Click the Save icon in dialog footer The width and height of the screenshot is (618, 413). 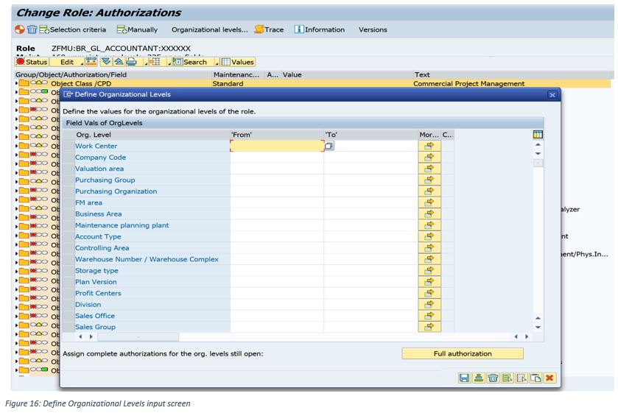coord(464,378)
